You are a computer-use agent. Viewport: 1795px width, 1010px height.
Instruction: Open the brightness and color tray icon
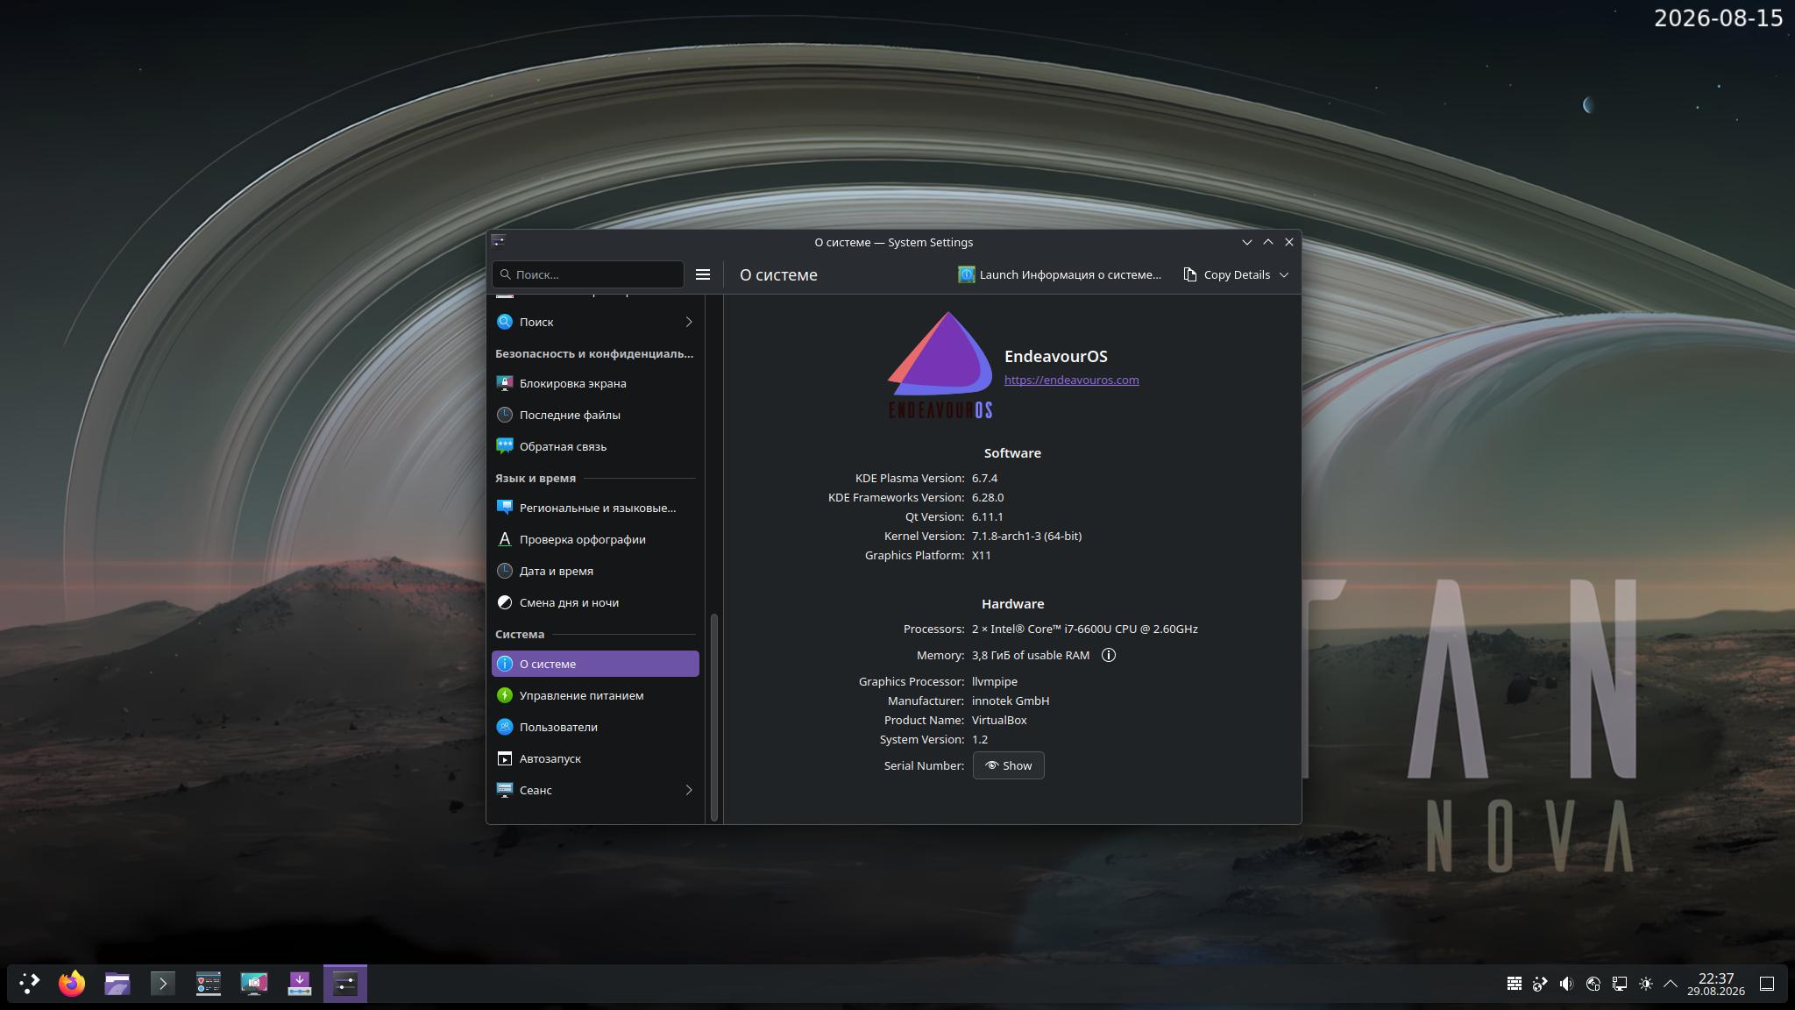pos(1646,984)
